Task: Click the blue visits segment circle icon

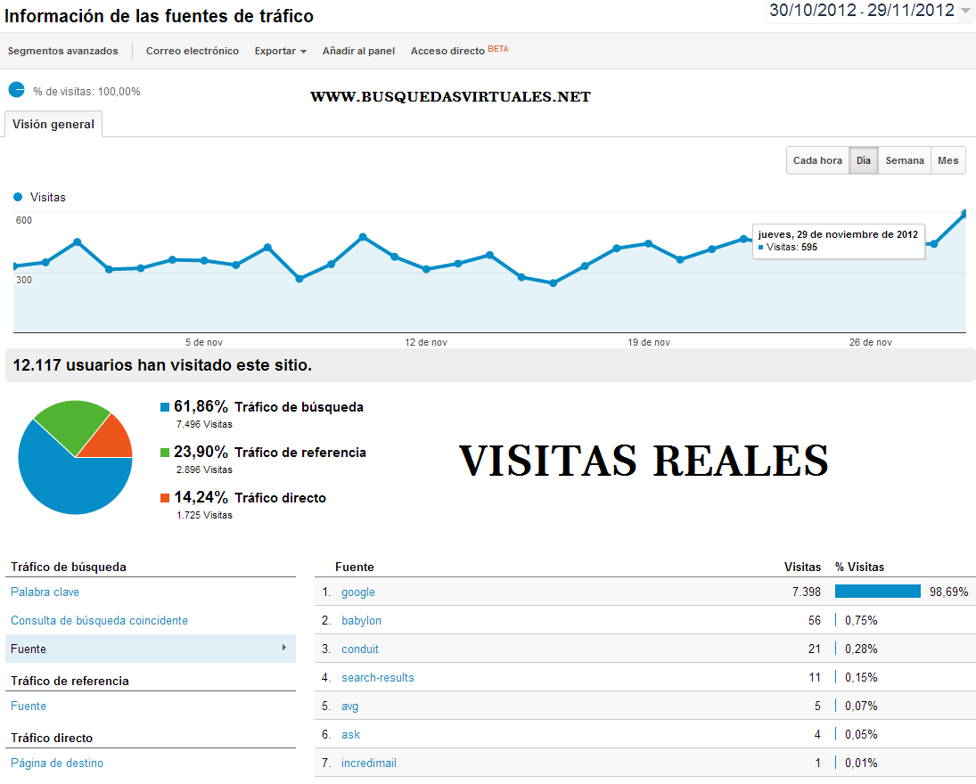Action: tap(17, 90)
